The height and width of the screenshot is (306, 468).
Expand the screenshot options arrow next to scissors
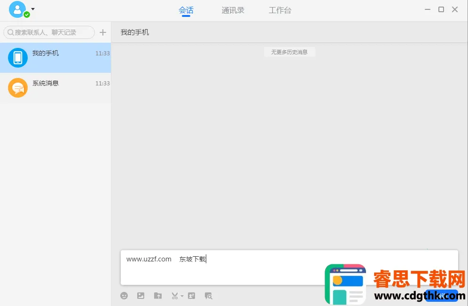click(x=182, y=296)
